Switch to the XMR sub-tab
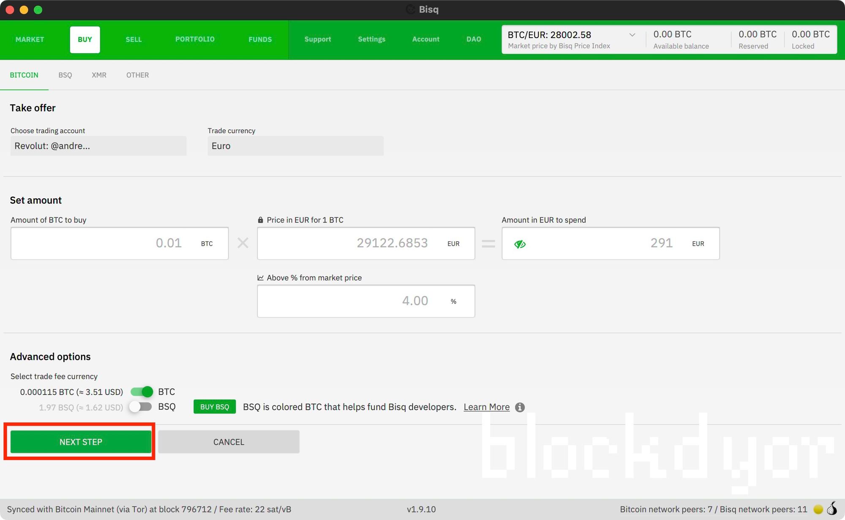 click(99, 75)
